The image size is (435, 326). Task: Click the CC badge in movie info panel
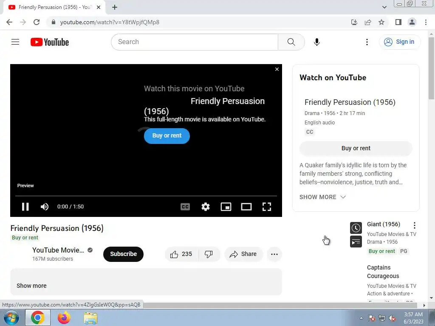(310, 132)
